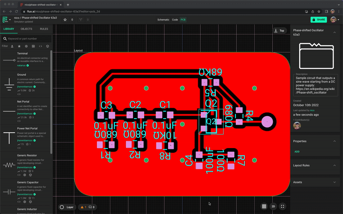Click the warnings triangle indicator
The height and width of the screenshot is (214, 343).
(x=82, y=207)
